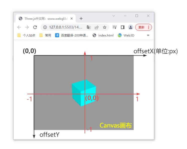Open a new tab with plus button
187x149 pixels.
tap(81, 18)
